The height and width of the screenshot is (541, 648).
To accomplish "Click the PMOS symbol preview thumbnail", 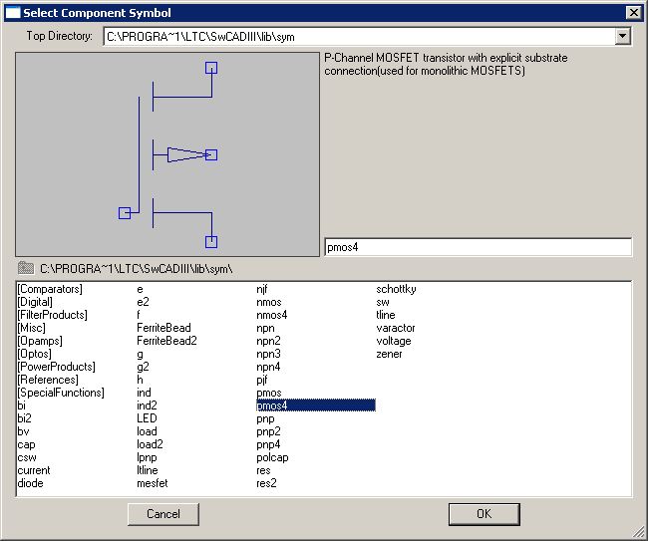I will [x=165, y=154].
